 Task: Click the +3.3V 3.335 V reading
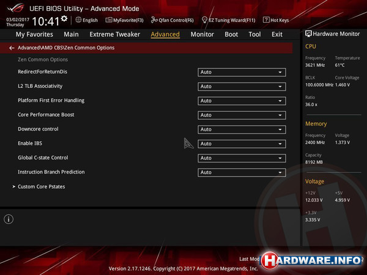[x=313, y=220]
